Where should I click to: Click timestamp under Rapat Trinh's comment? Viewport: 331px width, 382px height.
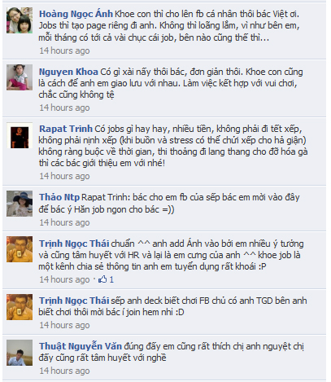pos(64,176)
